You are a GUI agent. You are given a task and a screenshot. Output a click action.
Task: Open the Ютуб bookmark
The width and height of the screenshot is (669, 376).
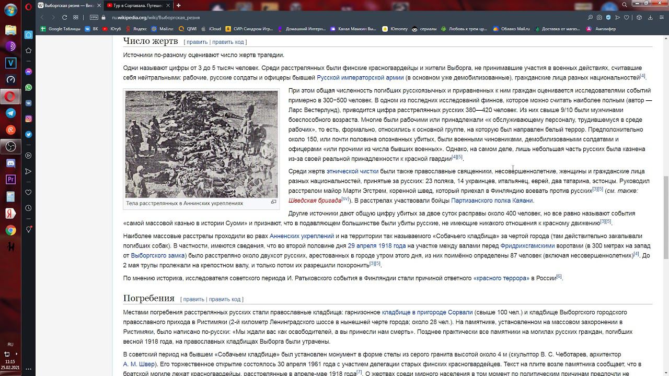[x=111, y=29]
